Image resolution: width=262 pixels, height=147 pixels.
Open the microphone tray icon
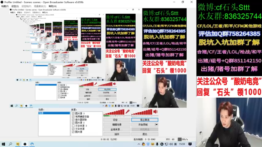[157, 144]
